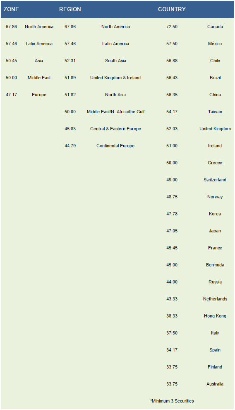Click the ZONE column header
This screenshot has width=235, height=410.
point(11,9)
